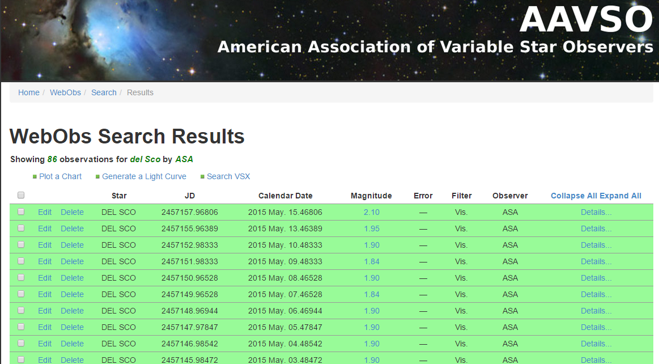This screenshot has width=659, height=364.
Task: Edit the observation of May 10.48333
Action: click(x=45, y=245)
